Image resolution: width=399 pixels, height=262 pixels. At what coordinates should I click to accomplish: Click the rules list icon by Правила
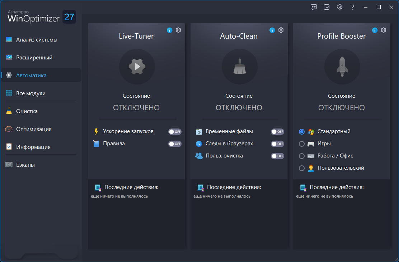(x=96, y=144)
